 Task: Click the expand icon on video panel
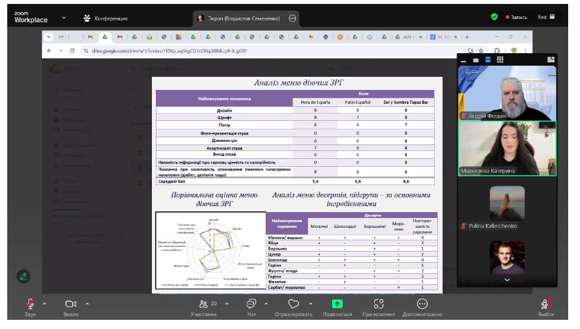pyautogui.click(x=551, y=60)
